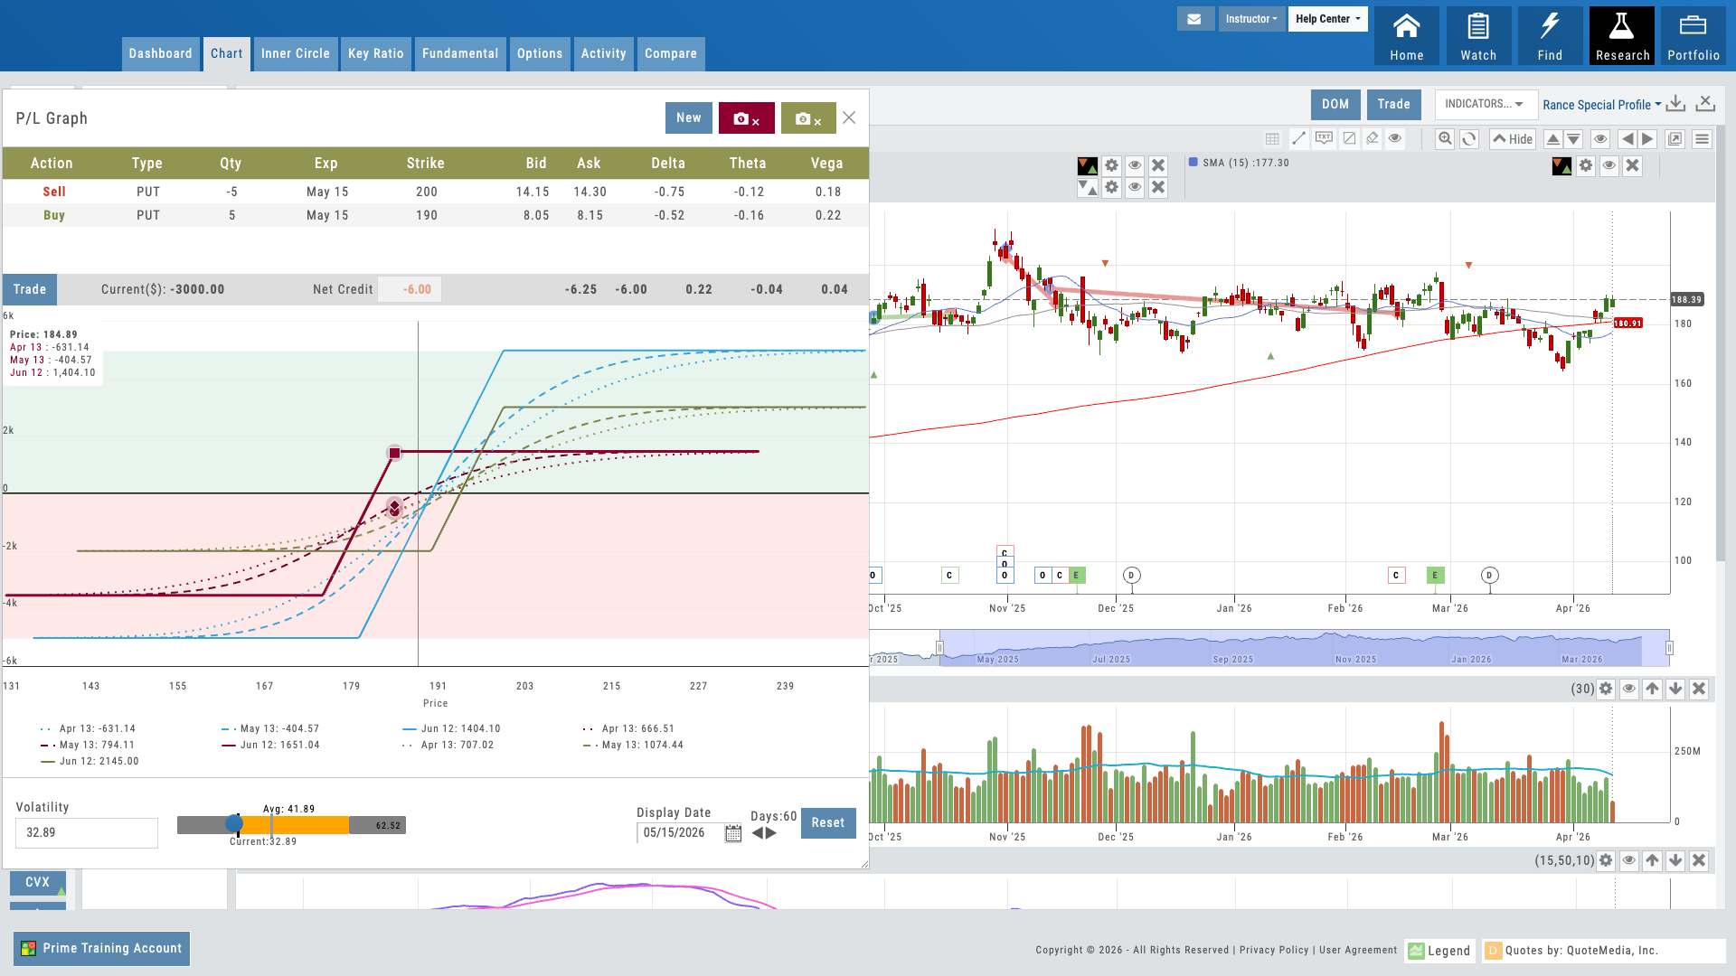Click the volatility slider handle

(x=234, y=823)
